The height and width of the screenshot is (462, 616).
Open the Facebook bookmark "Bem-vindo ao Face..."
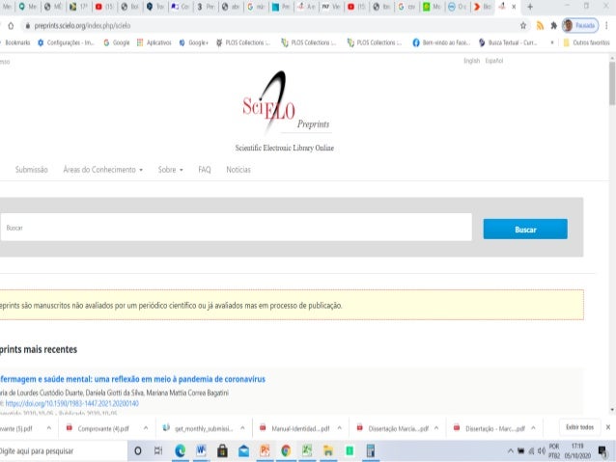coord(441,42)
